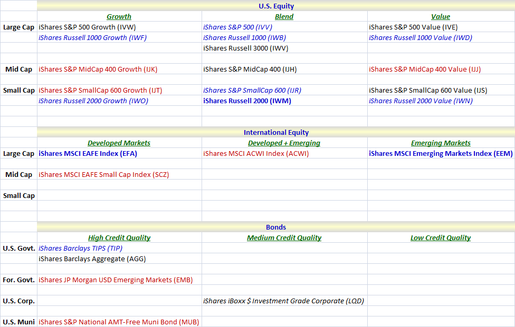Screen dimensions: 515x327
Task: Click the Developed + Emerging heading
Action: pos(284,143)
